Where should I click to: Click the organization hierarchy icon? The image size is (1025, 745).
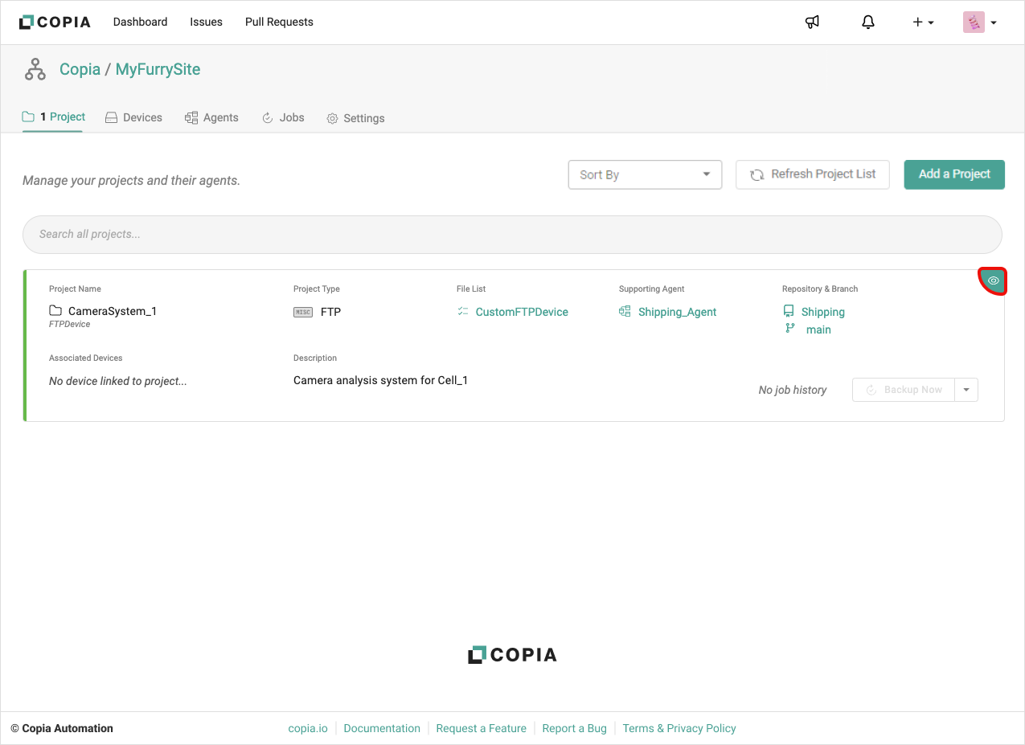pyautogui.click(x=35, y=70)
